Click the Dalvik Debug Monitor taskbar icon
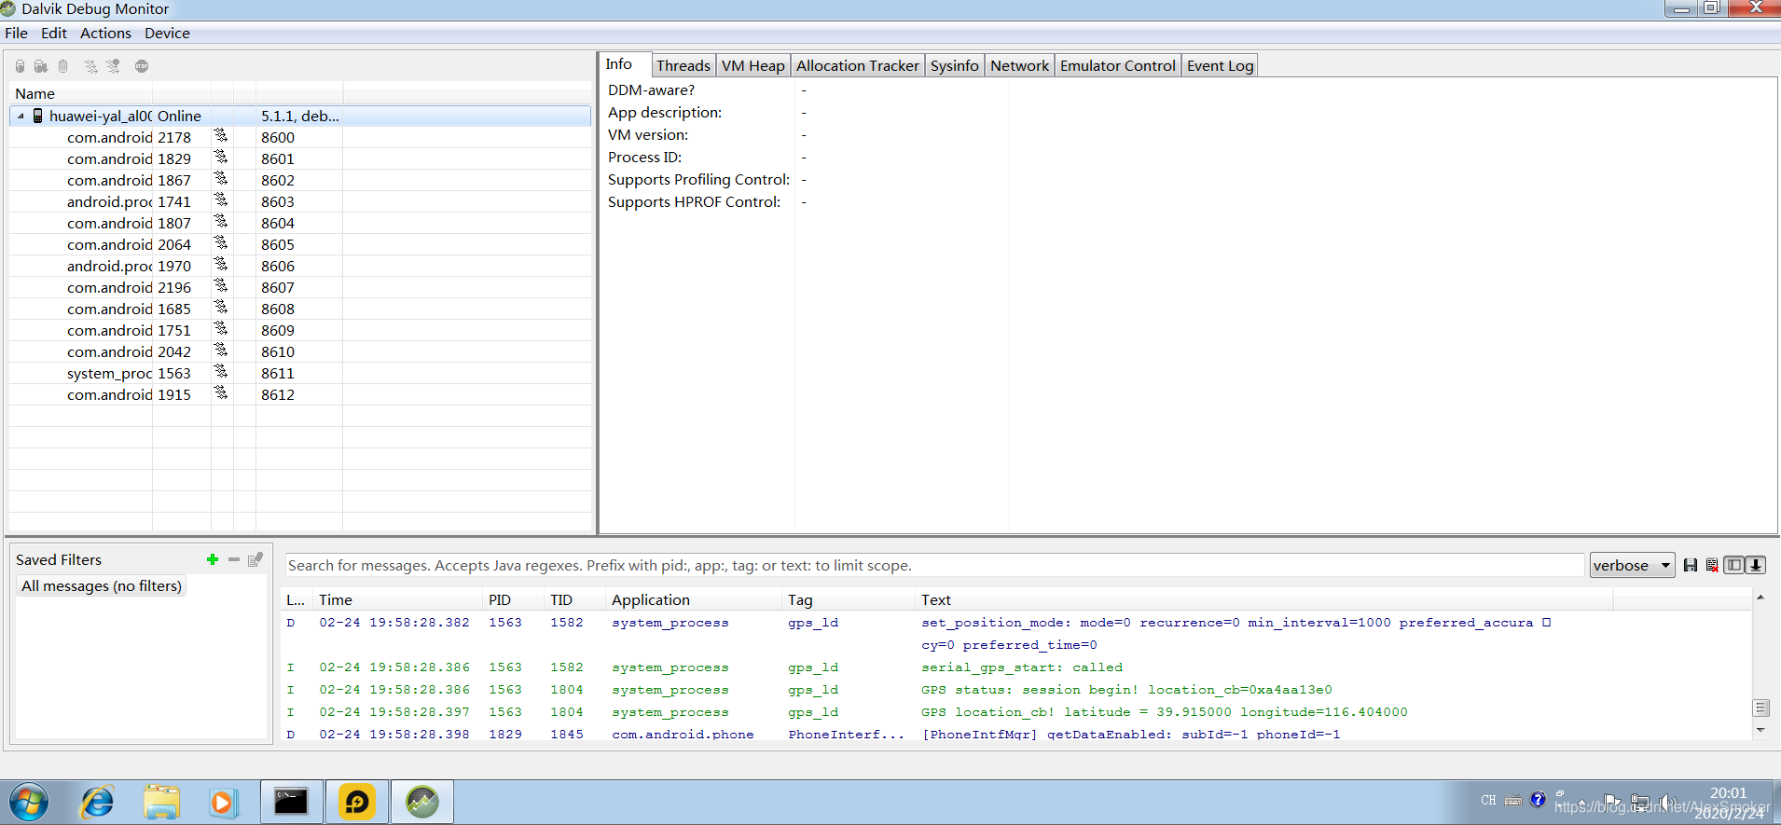 (422, 802)
